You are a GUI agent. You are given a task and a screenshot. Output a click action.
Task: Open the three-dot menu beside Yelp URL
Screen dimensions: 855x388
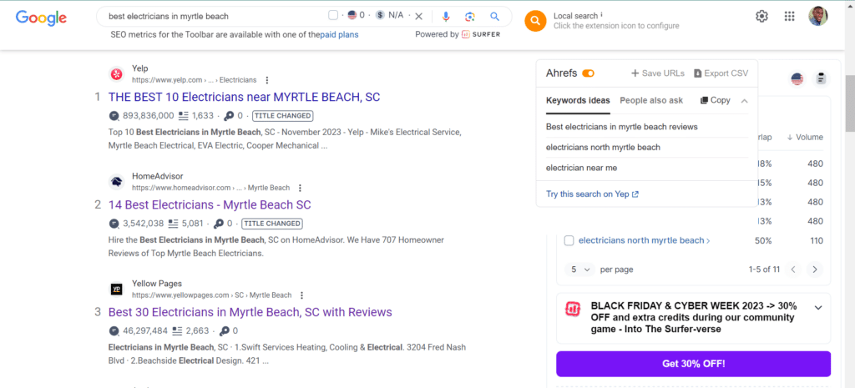pos(266,80)
